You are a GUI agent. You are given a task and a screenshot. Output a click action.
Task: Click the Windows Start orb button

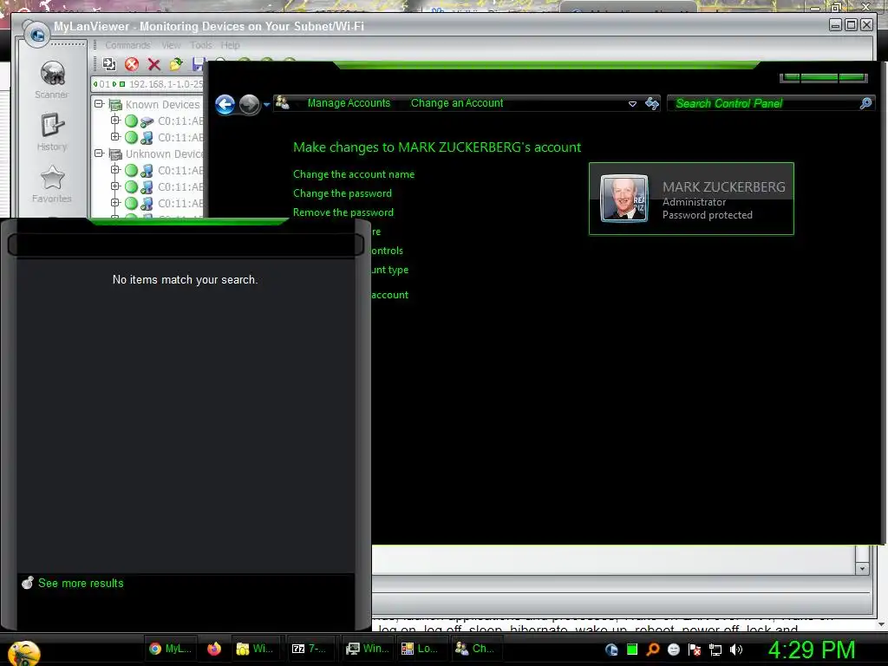(x=23, y=653)
